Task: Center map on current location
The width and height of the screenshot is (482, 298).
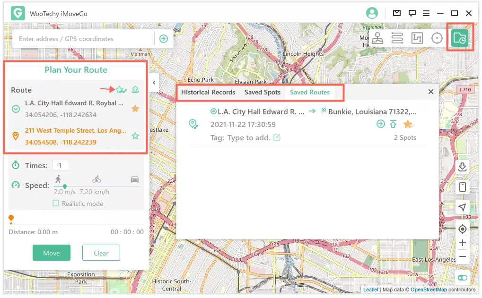Action: coord(463,229)
